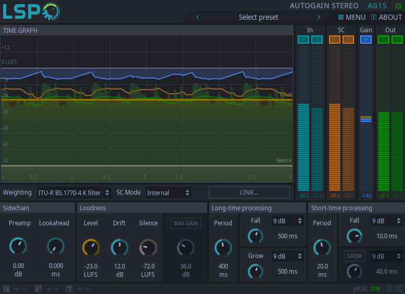The image size is (405, 294).
Task: Click the minus next to the second scaling icon
Action: click(56, 289)
